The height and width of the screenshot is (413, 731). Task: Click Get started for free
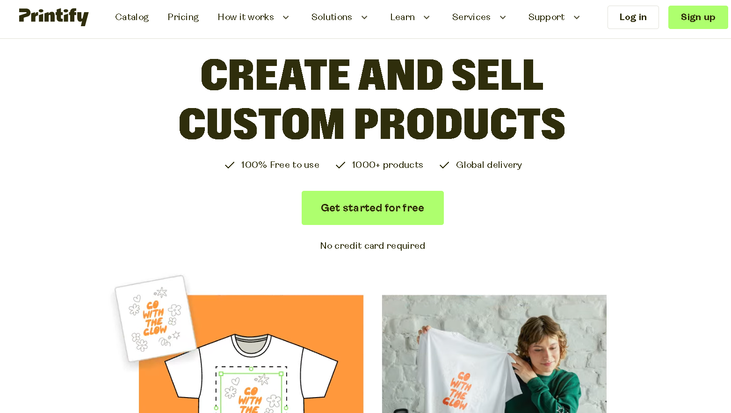click(373, 208)
